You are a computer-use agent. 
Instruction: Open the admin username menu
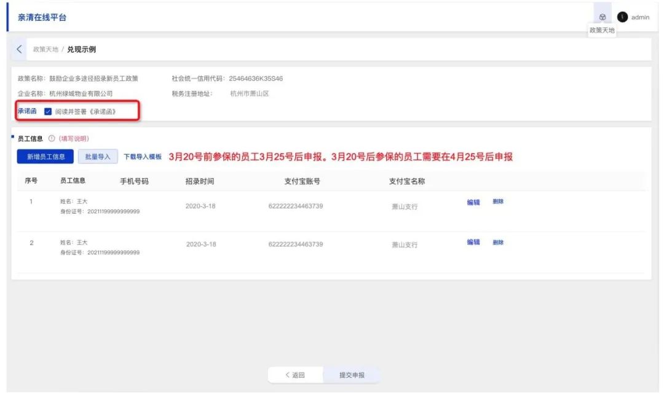point(640,17)
